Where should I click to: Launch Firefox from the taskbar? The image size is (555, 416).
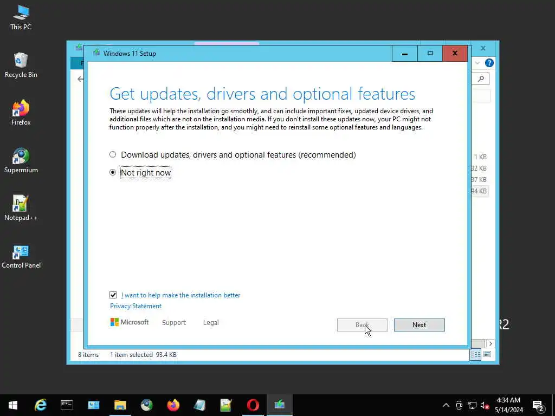[173, 405]
